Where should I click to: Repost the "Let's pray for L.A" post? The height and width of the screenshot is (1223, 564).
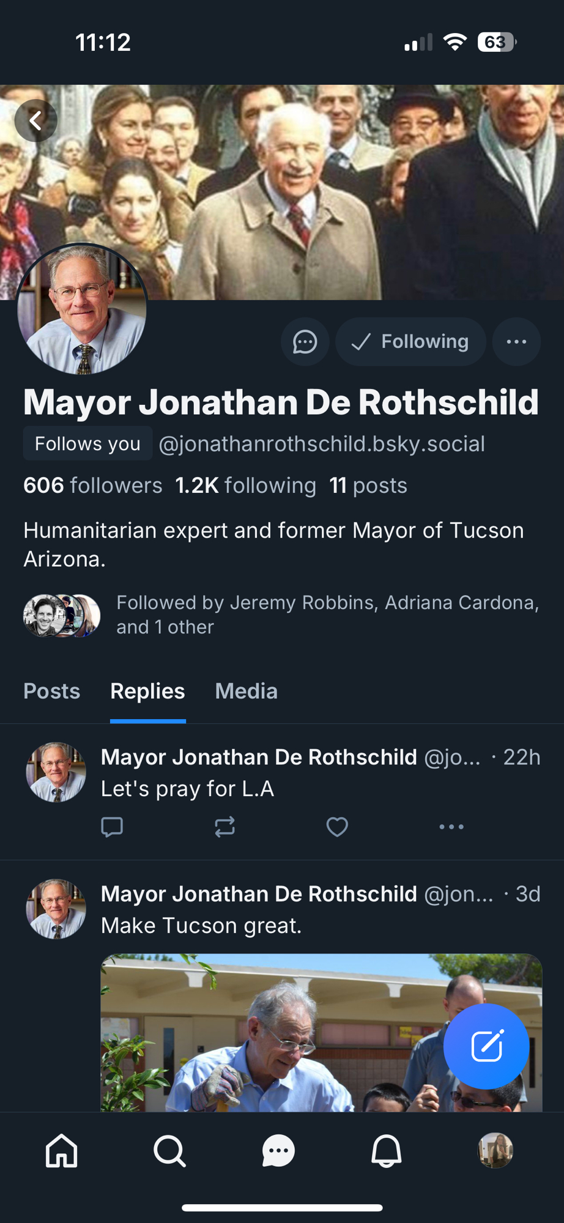click(224, 827)
